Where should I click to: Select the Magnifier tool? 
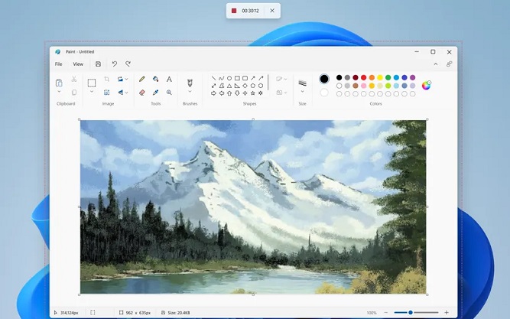[169, 93]
